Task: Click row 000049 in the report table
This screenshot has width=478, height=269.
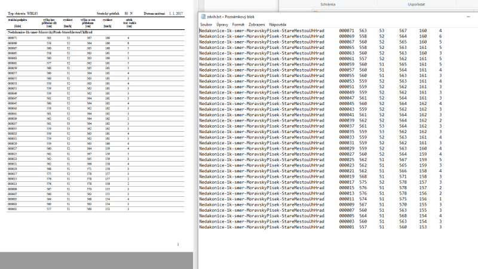Action: 96,94
